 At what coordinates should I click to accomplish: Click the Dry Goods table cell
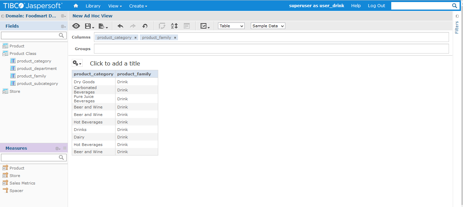point(94,82)
